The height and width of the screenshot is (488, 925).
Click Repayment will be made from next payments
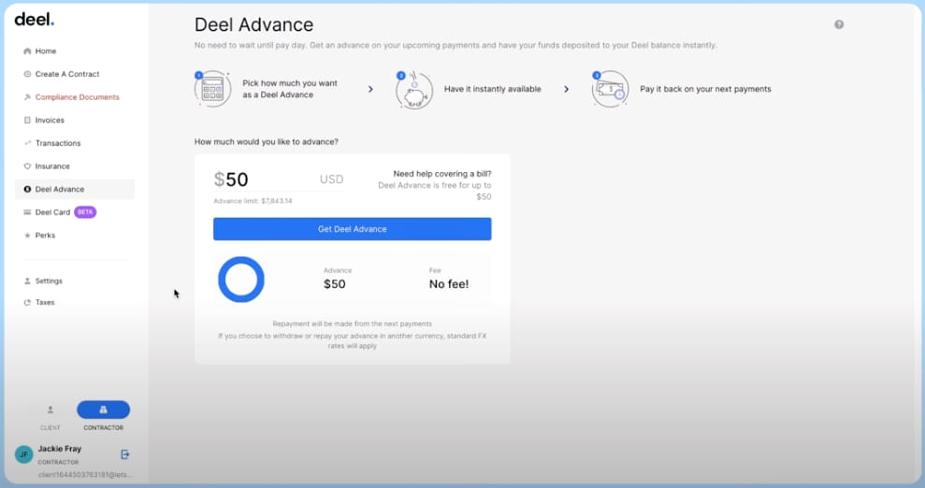[353, 324]
